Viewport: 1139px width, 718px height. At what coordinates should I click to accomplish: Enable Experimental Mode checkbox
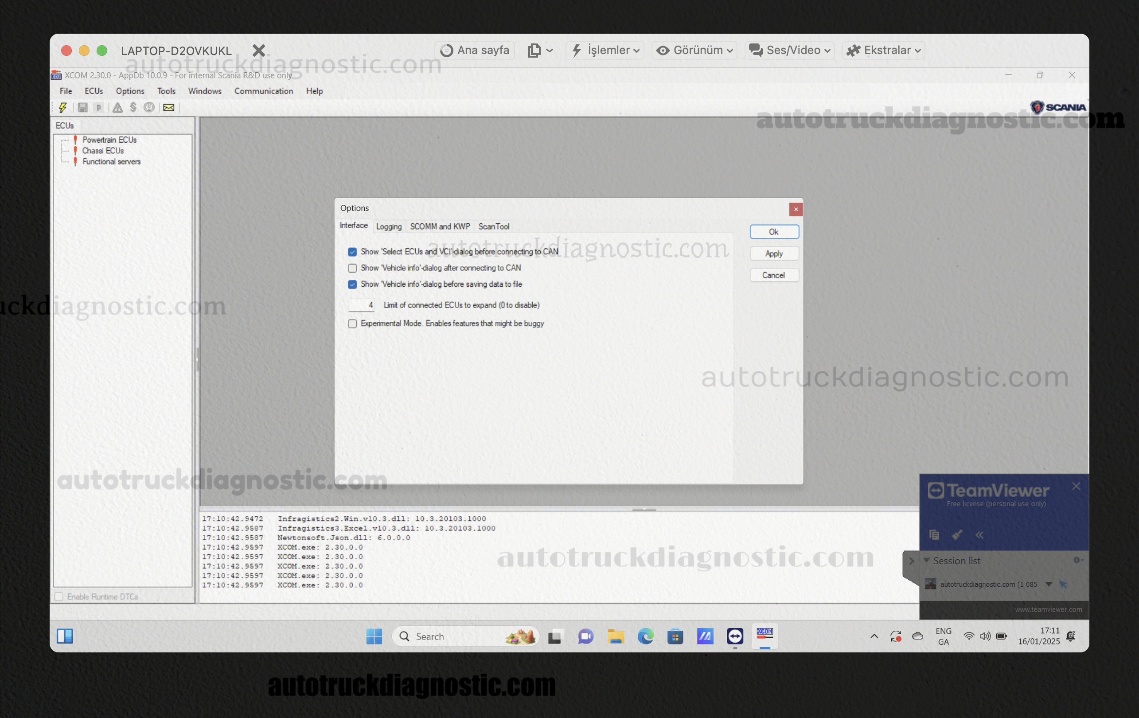(x=352, y=324)
